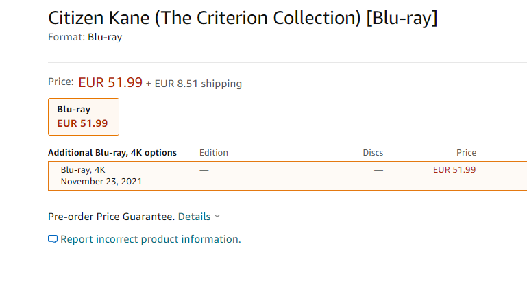Click the Discs column header
Image resolution: width=527 pixels, height=294 pixels.
373,153
